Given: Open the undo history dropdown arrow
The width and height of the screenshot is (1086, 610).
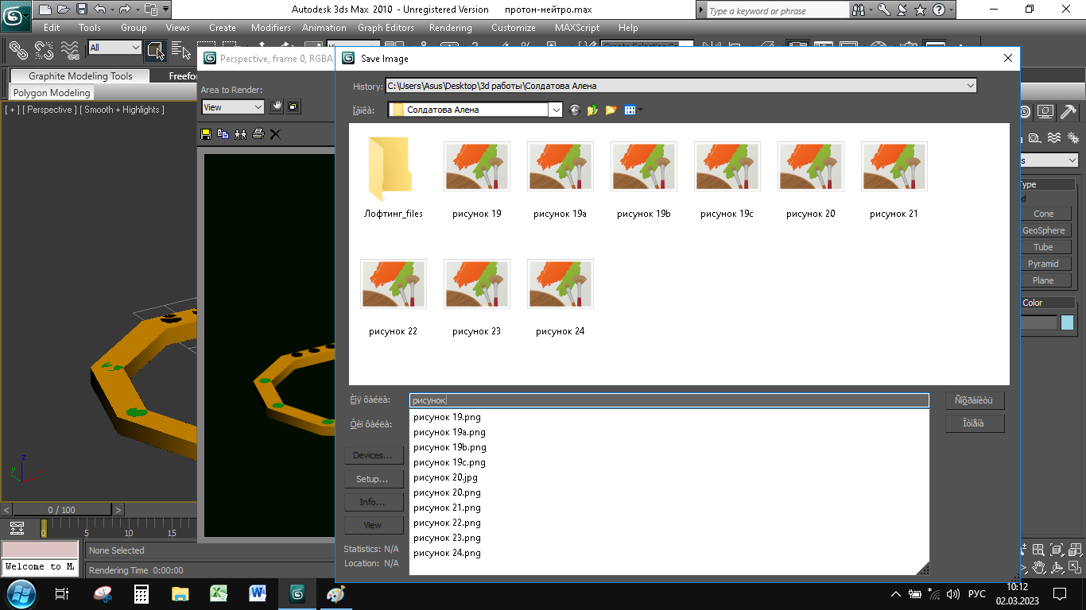Looking at the screenshot, I should 111,10.
